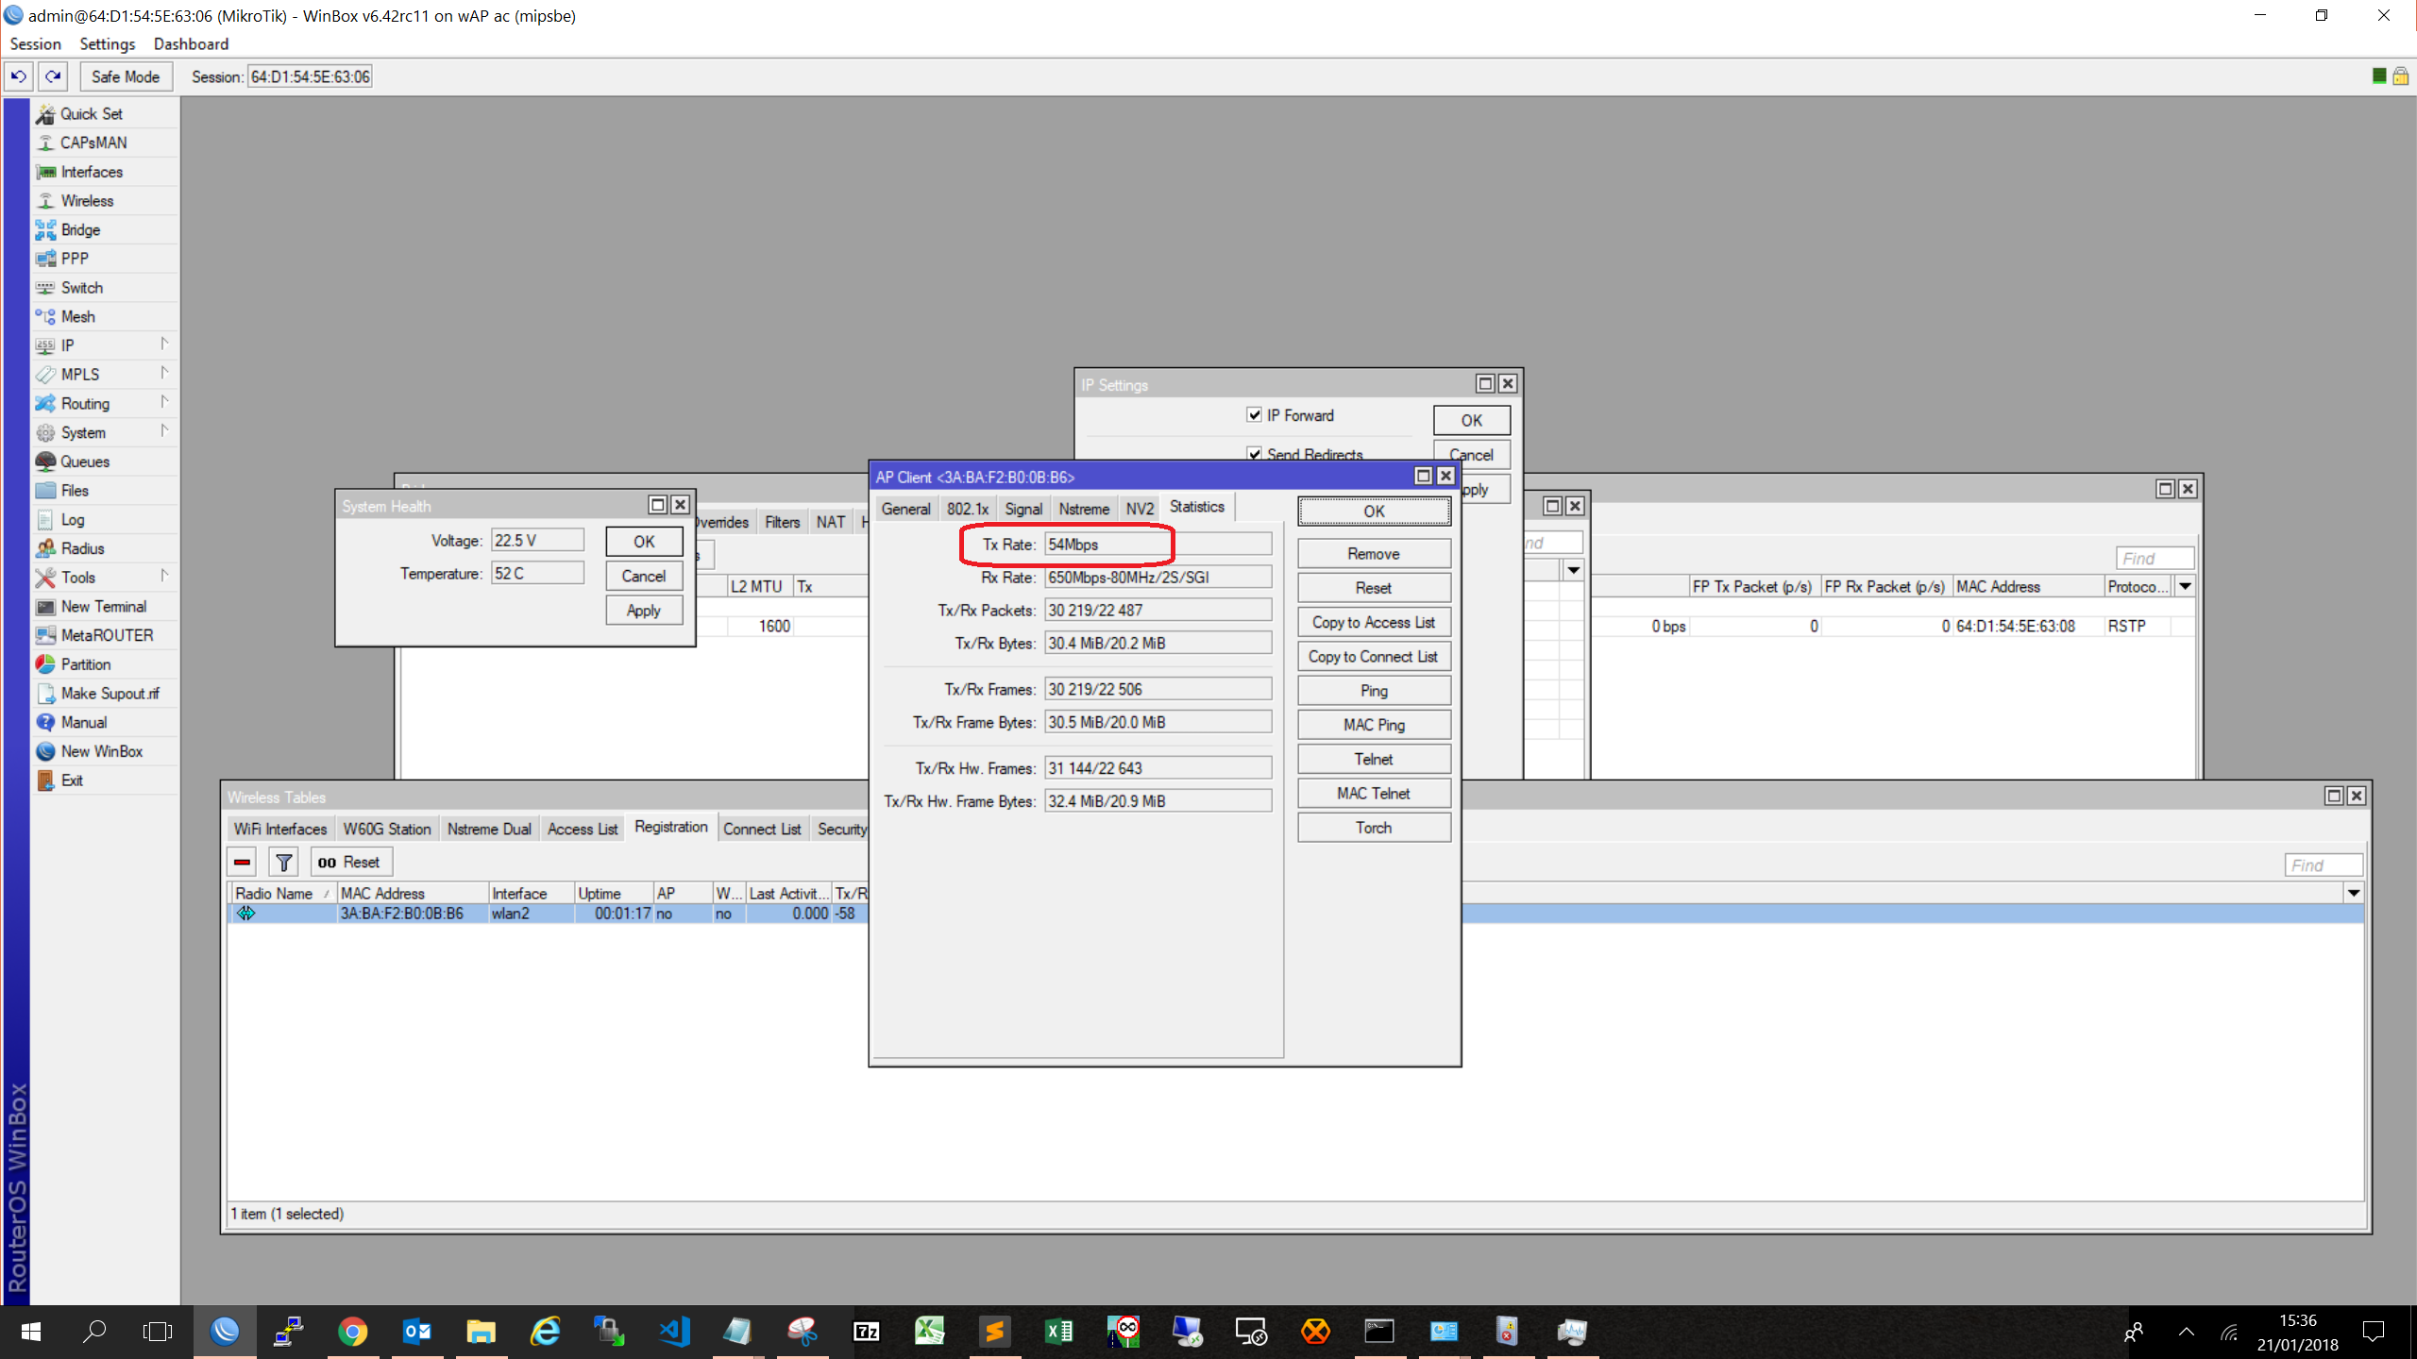Expand the Routing submenu arrow
Image resolution: width=2417 pixels, height=1359 pixels.
tap(163, 403)
